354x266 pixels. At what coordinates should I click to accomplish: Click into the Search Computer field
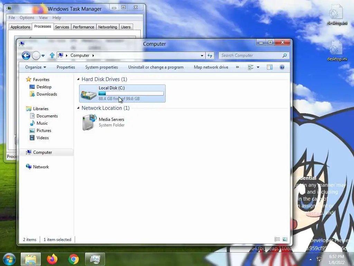coord(254,55)
